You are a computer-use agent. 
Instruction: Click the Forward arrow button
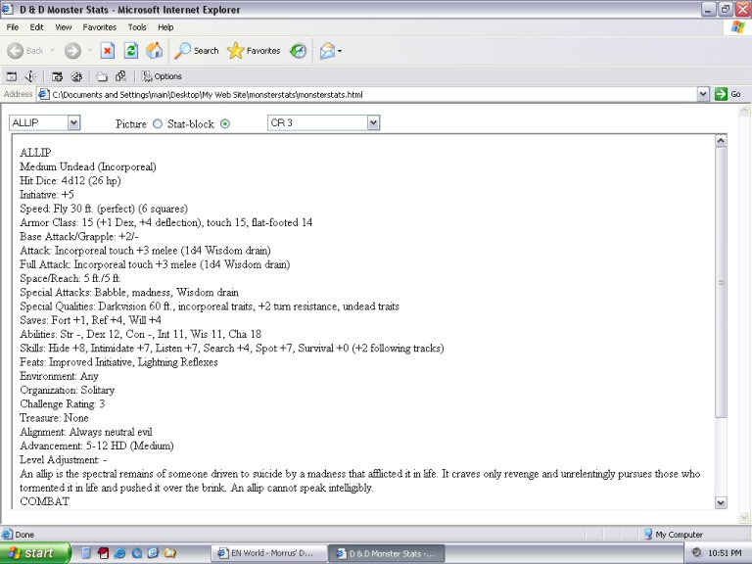(72, 50)
